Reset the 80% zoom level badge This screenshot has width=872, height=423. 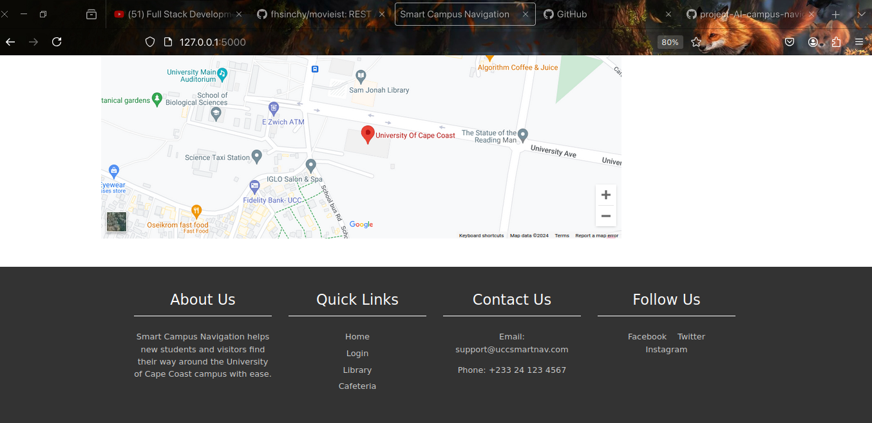point(670,42)
